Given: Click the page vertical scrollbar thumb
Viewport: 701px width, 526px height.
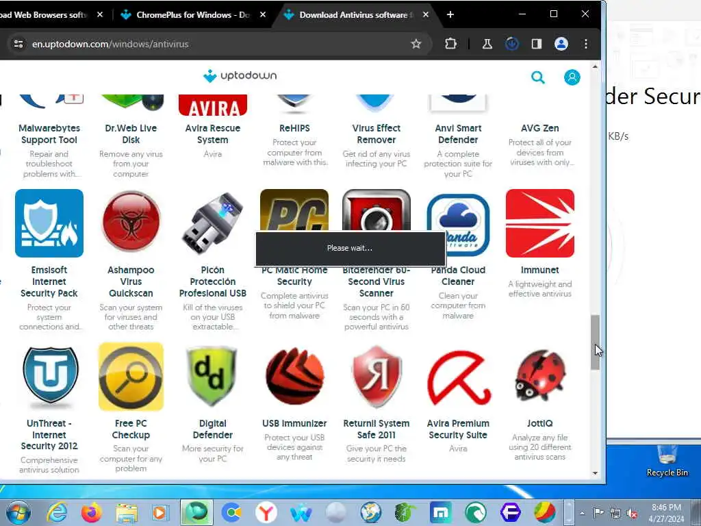Looking at the screenshot, I should tap(595, 342).
